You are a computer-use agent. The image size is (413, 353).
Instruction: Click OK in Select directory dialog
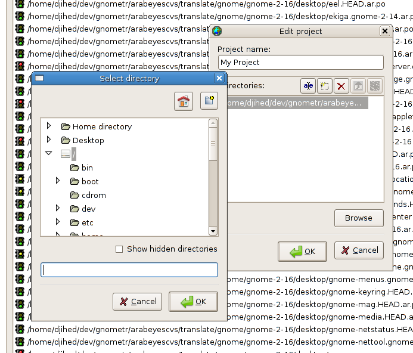193,302
